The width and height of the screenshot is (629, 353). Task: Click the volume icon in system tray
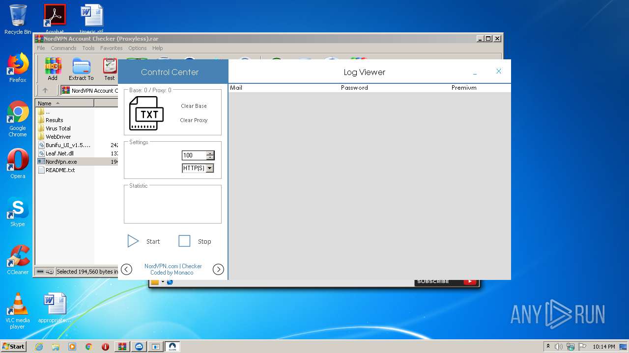559,347
